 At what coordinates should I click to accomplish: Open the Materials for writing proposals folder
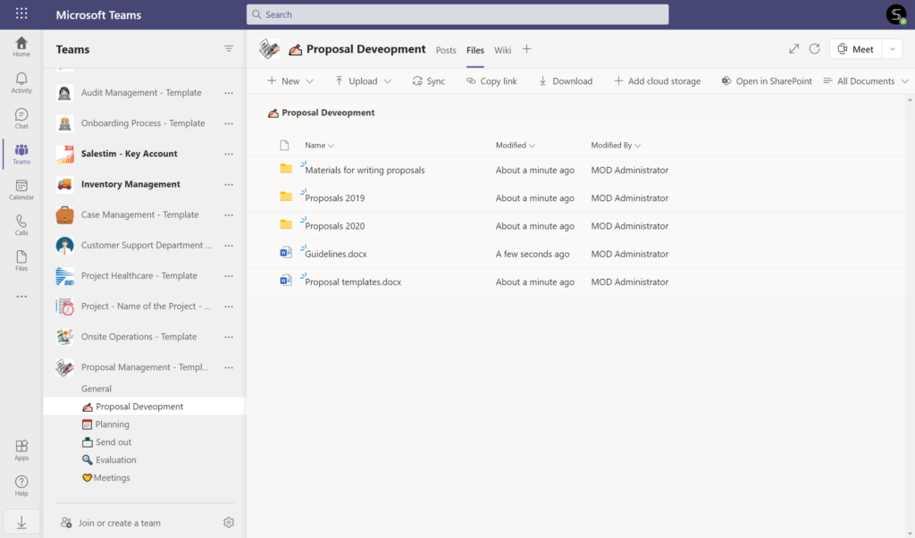(x=365, y=171)
